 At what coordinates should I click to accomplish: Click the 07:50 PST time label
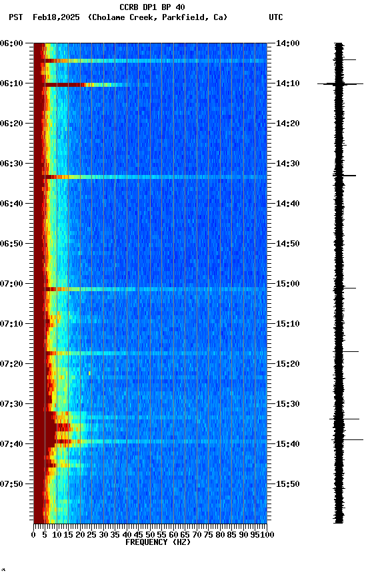pyautogui.click(x=11, y=484)
